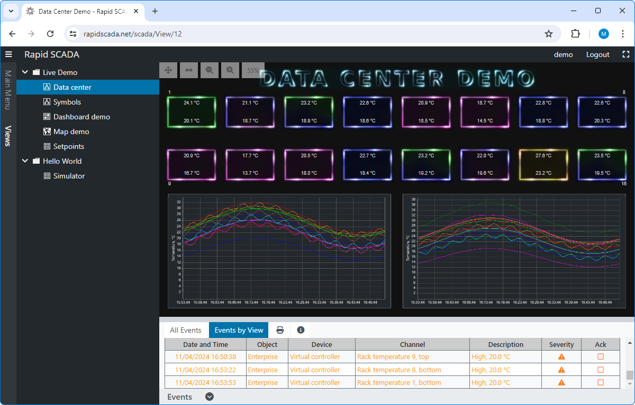Viewport: 635px width, 405px height.
Task: Click the Ack column header
Action: [601, 344]
